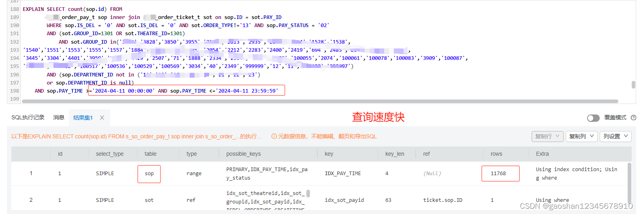Select the 'idx_sot_payid' key cell

(x=344, y=200)
